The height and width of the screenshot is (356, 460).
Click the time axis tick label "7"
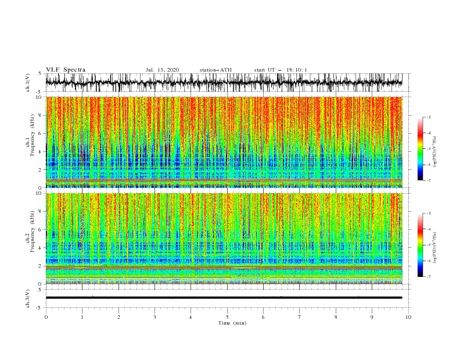300,317
